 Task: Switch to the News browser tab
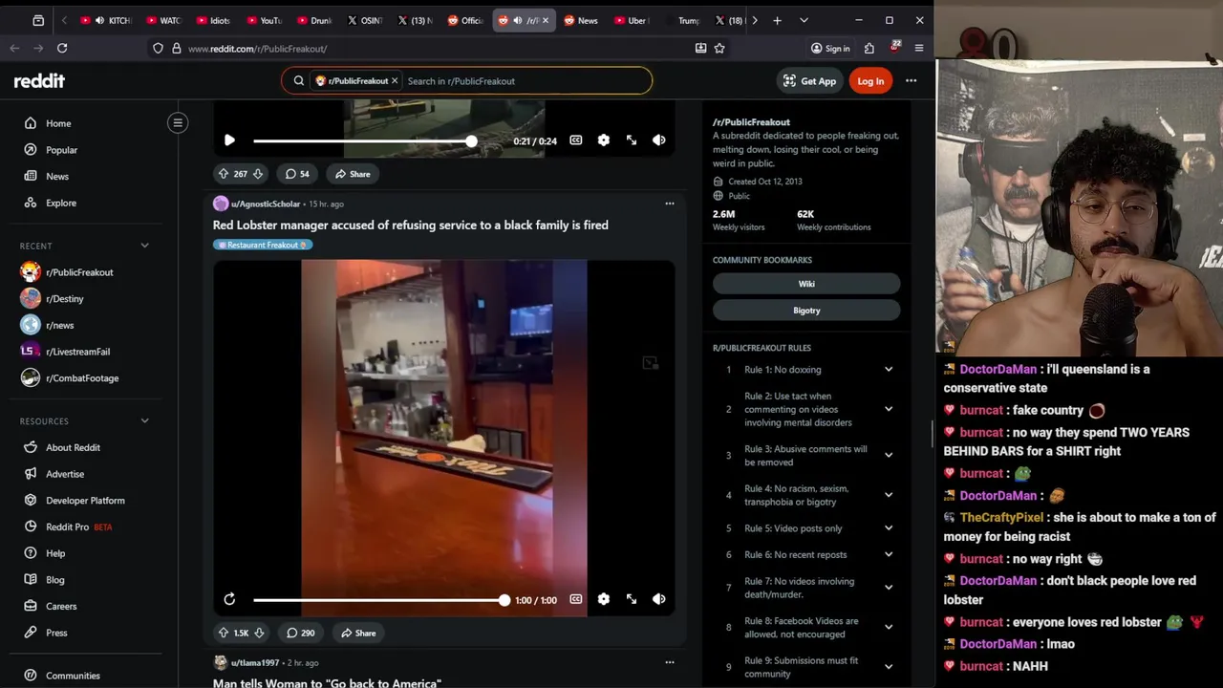click(x=581, y=20)
